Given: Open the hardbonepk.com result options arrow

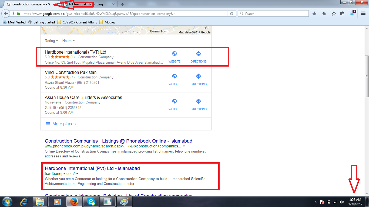Looking at the screenshot, I should click(x=77, y=174).
